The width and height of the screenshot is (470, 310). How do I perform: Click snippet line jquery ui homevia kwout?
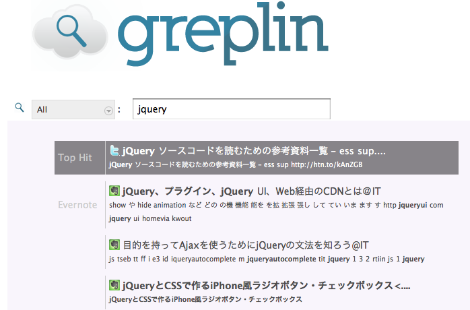tap(150, 218)
